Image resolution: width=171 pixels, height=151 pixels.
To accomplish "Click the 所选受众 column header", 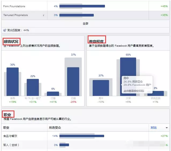I will pos(55,128).
